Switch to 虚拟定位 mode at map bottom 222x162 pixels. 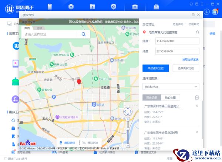coord(67,143)
